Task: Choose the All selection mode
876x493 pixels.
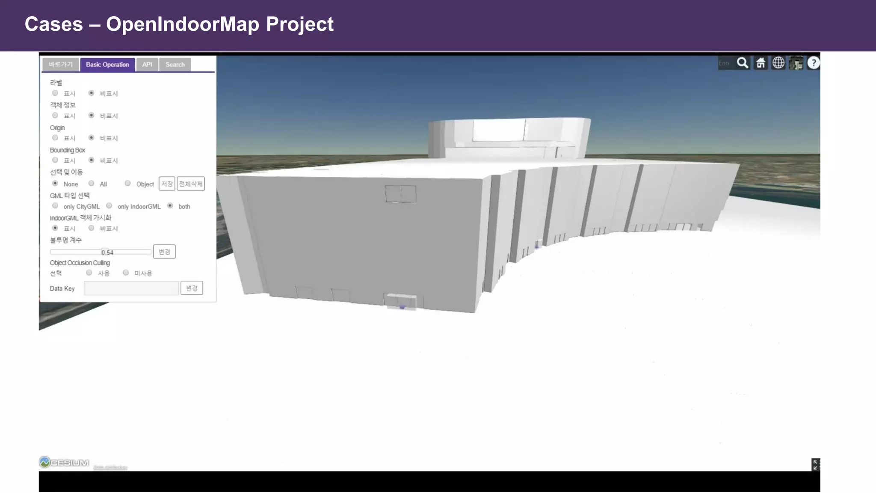Action: [x=91, y=183]
